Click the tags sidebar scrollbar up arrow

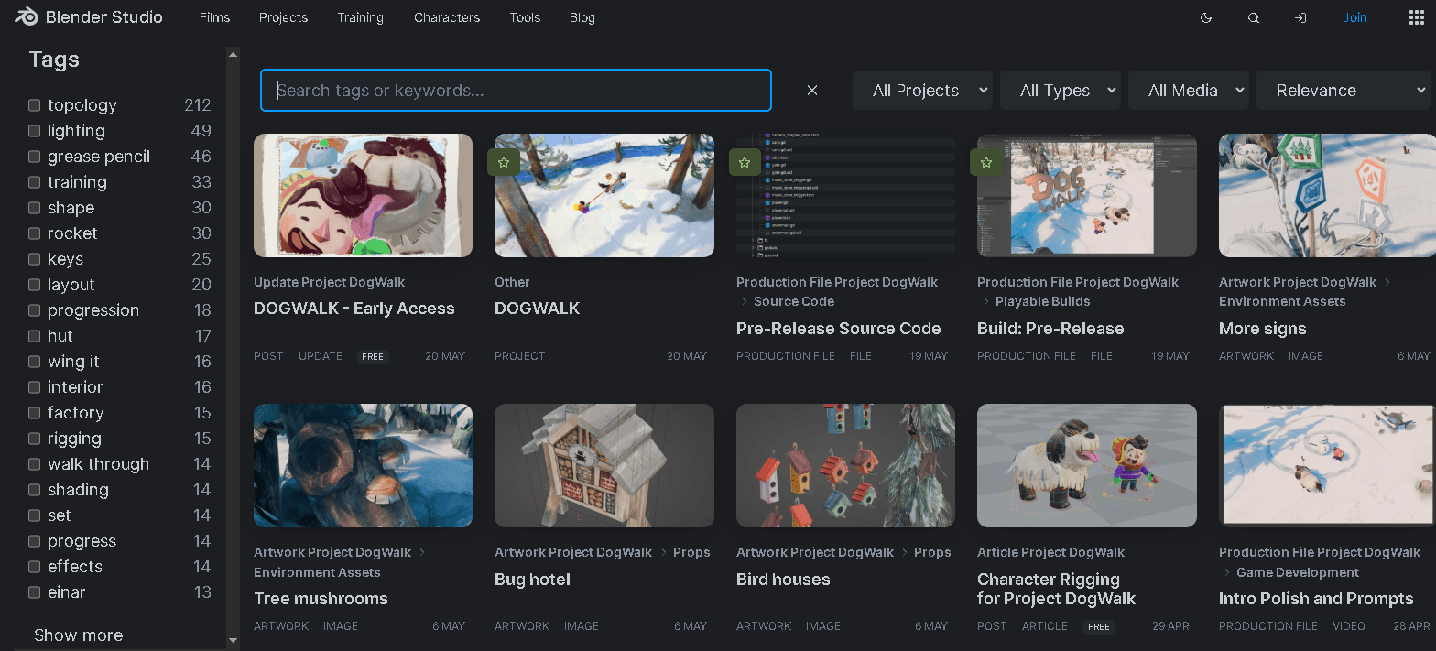pos(233,54)
